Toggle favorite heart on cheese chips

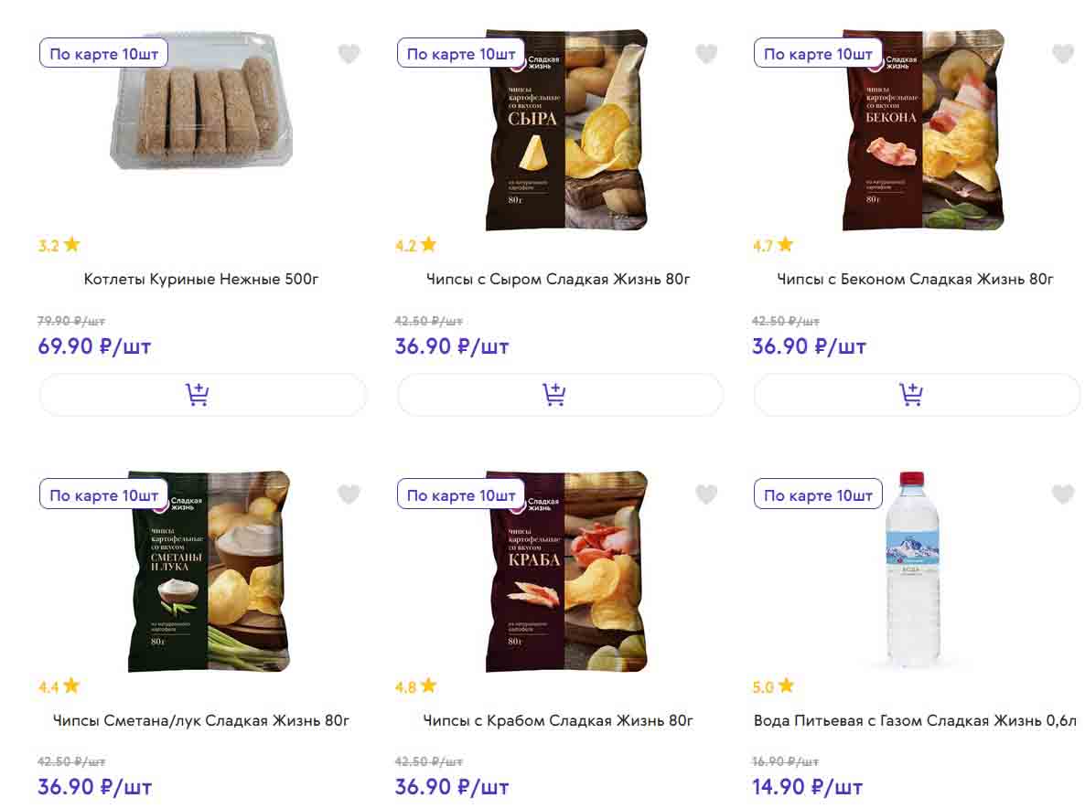click(706, 54)
